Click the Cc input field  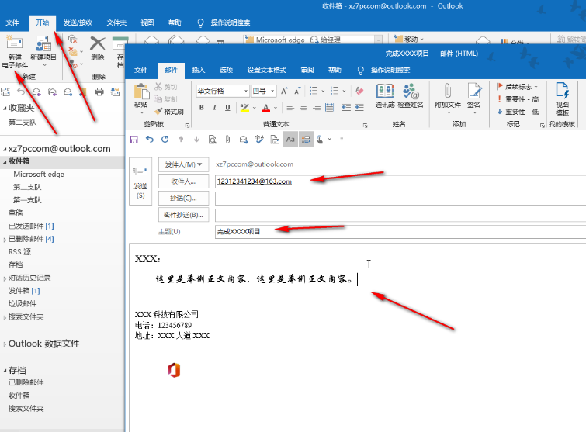tap(400, 199)
